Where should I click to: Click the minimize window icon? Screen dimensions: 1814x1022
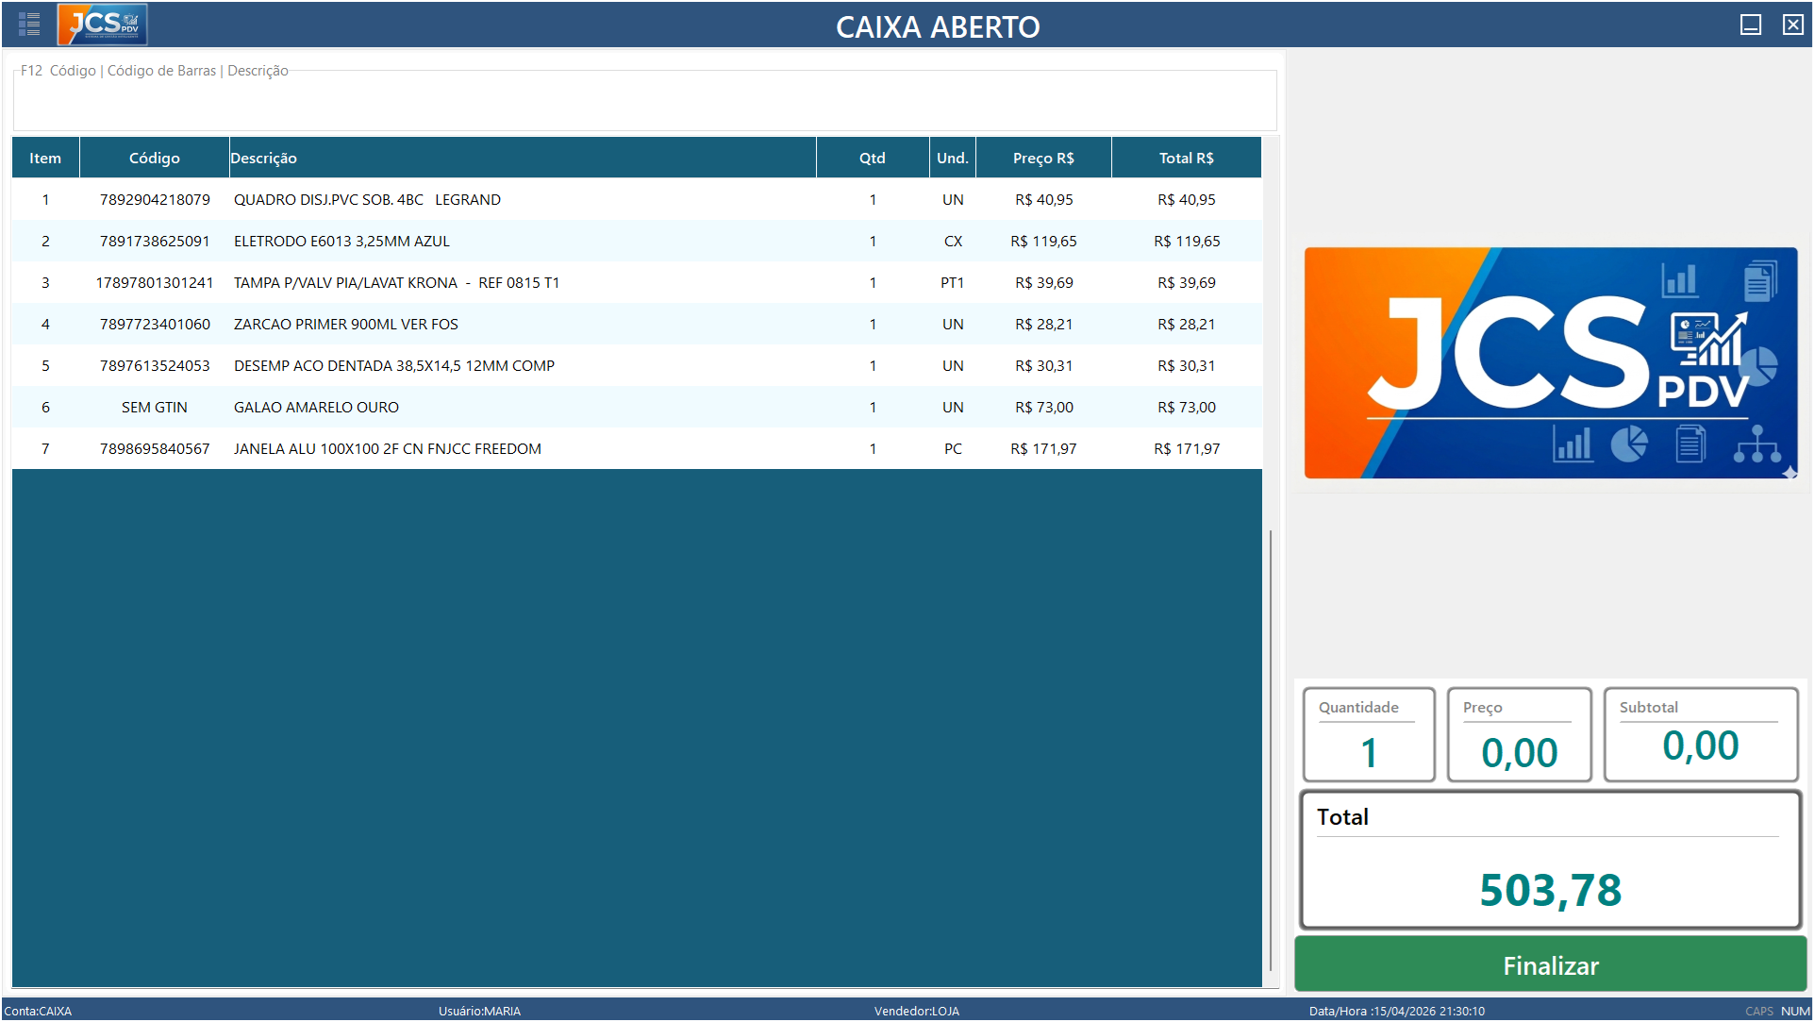(x=1750, y=25)
